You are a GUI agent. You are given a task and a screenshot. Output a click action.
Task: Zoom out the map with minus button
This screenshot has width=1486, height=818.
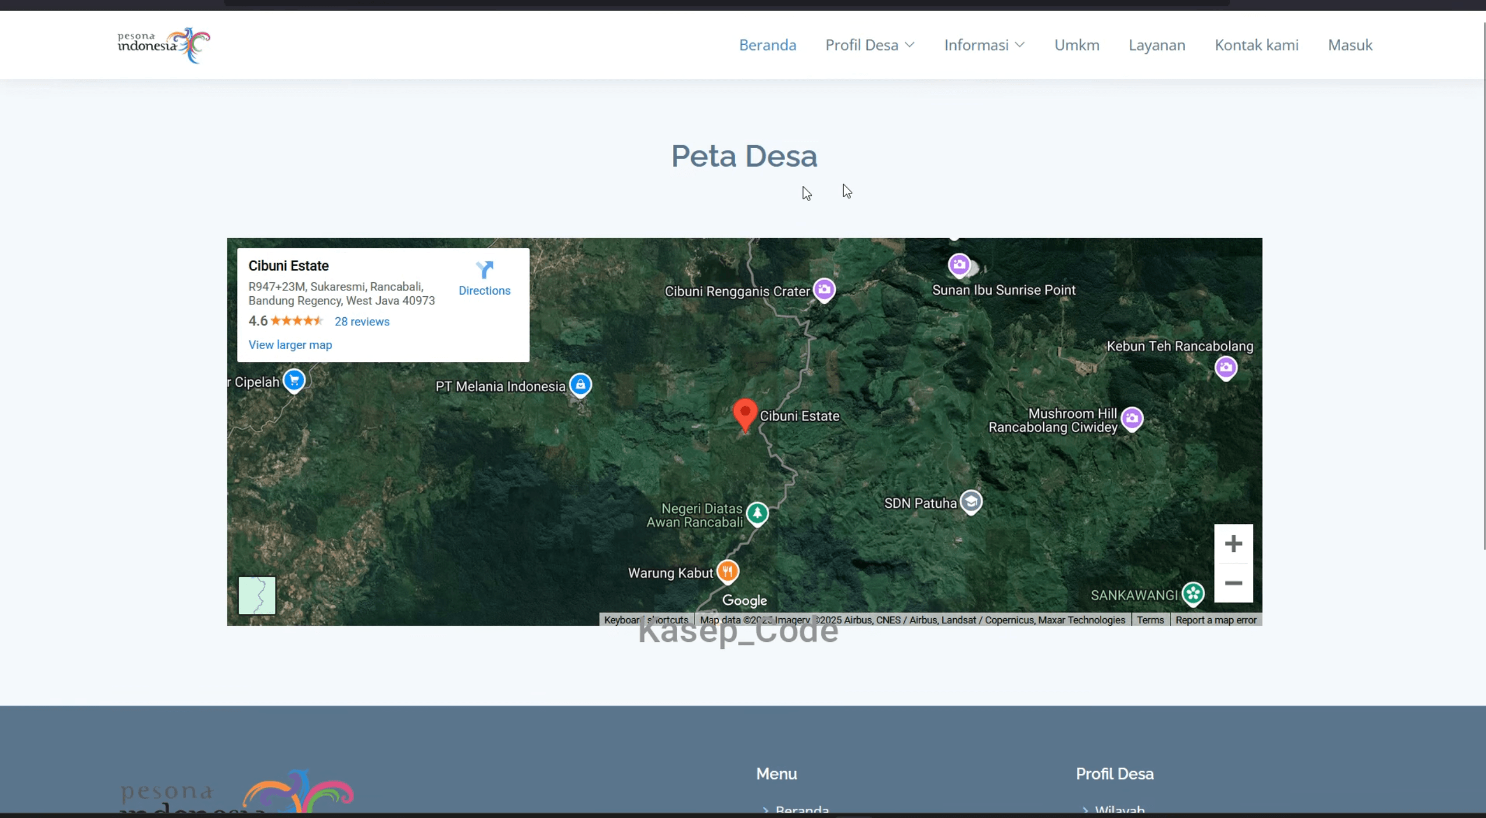[1233, 583]
